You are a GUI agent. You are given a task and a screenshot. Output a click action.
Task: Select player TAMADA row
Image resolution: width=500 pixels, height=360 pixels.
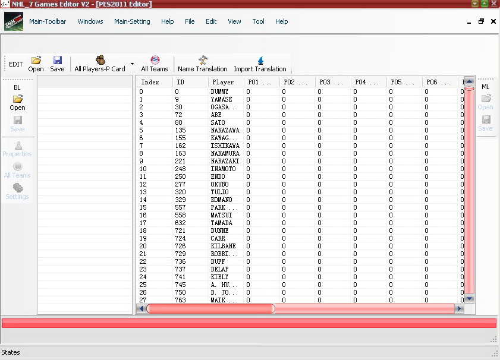tap(300, 223)
